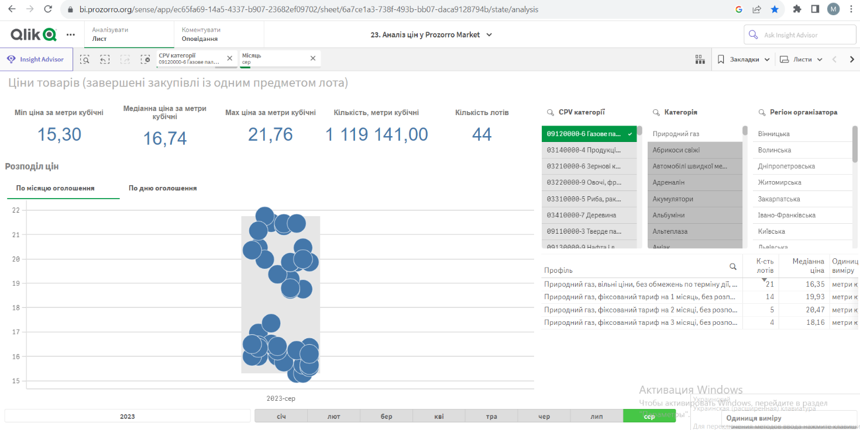Click the 2023-сер box plot bar
The height and width of the screenshot is (430, 860).
tap(281, 294)
